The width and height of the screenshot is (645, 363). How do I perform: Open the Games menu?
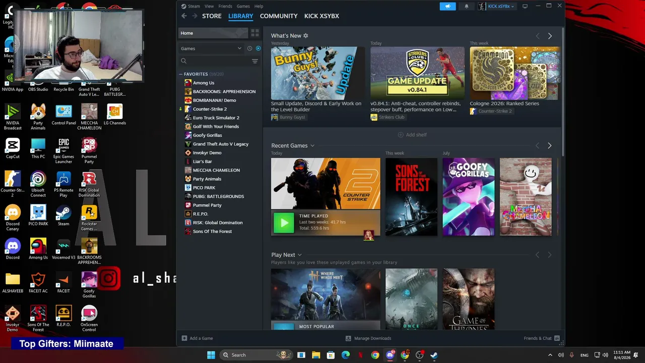[x=243, y=6]
